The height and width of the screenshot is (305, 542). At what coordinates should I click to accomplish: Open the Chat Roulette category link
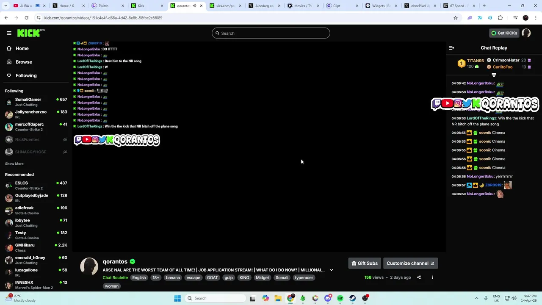(115, 278)
